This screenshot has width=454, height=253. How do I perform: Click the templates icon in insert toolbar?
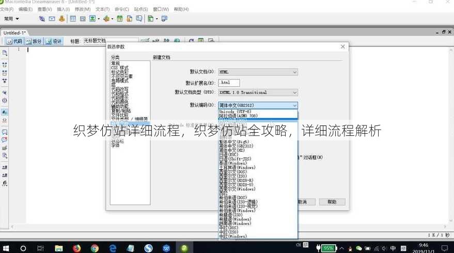pyautogui.click(x=151, y=19)
